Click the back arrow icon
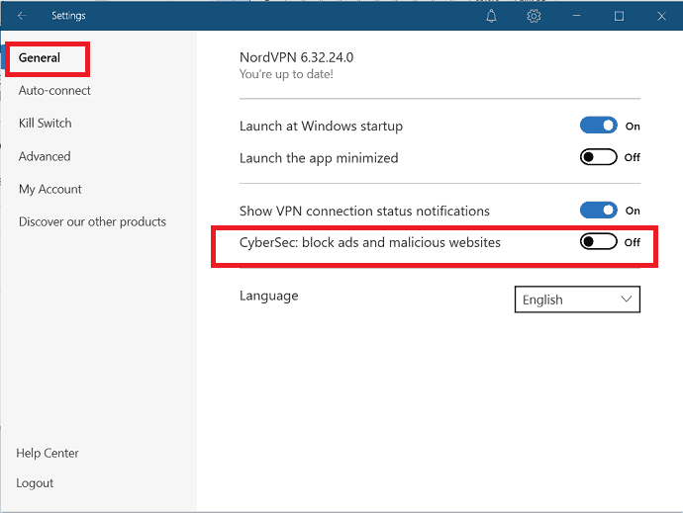Image resolution: width=683 pixels, height=513 pixels. (x=22, y=16)
